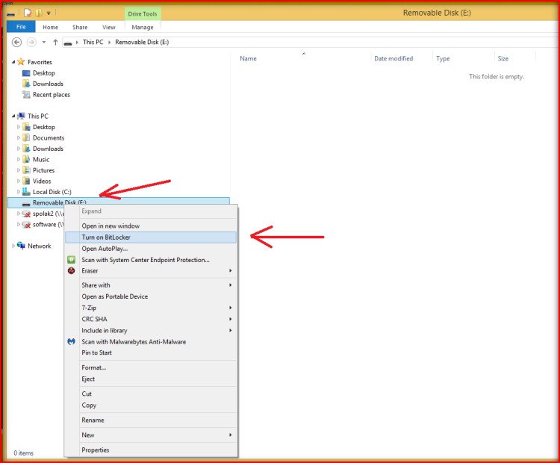
Task: Expand the Local Disk (C:) node
Action: coord(19,192)
